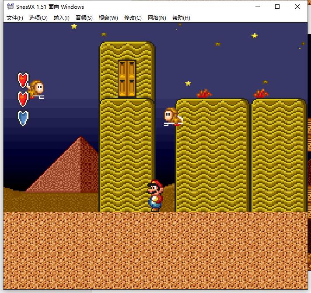Open the 音频(S) menu
The height and width of the screenshot is (293, 311).
84,18
